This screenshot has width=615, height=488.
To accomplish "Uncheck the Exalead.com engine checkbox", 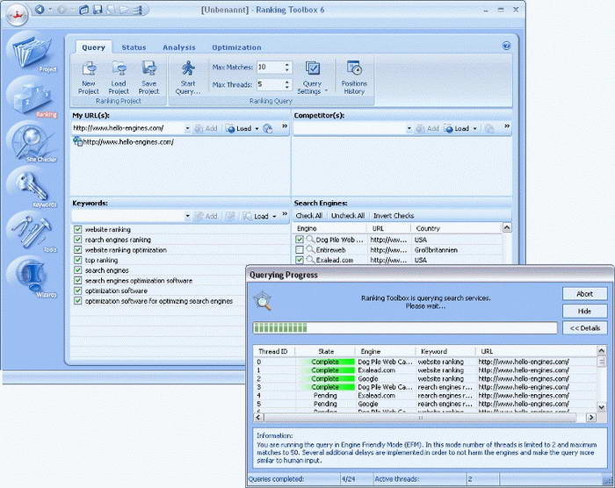I will point(300,260).
